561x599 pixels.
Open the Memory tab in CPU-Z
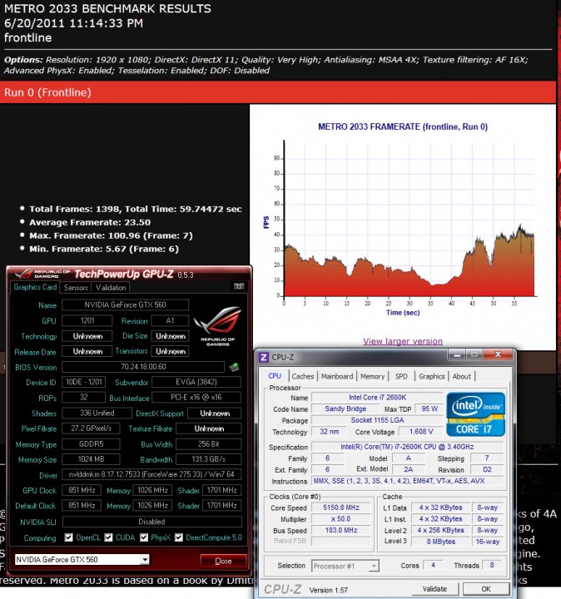tap(372, 376)
